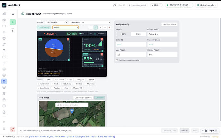Open the TX15 (480x320) radio dropdown
Image resolution: width=221 pixels, height=138 pixels.
pos(90,22)
